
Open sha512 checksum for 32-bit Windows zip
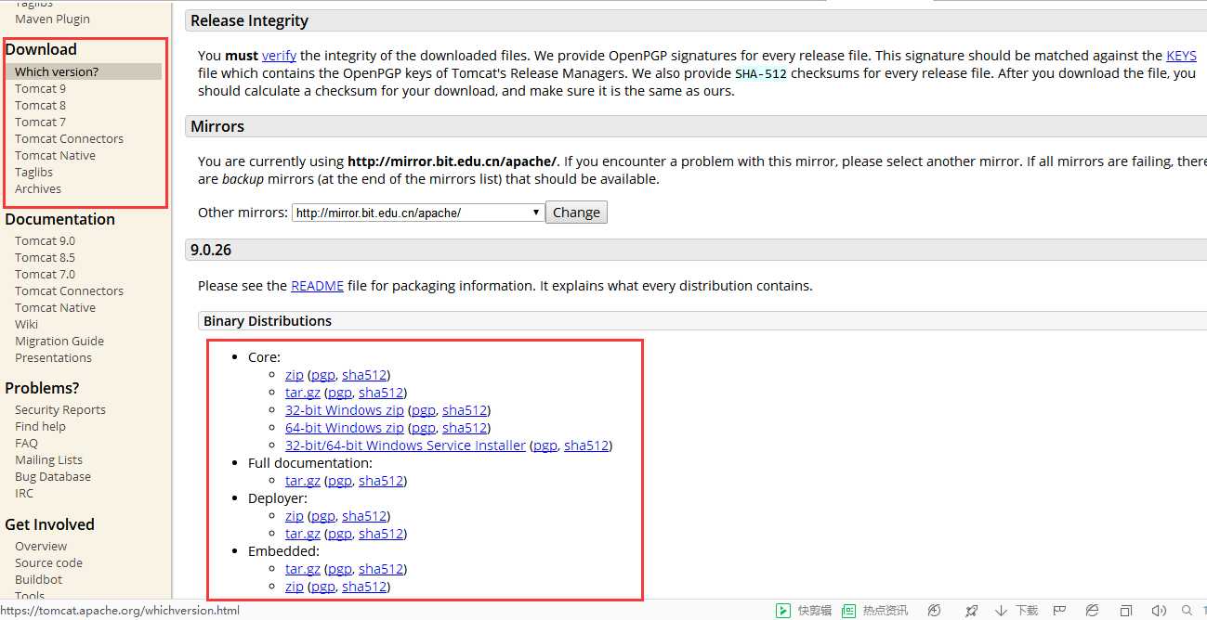click(x=465, y=410)
